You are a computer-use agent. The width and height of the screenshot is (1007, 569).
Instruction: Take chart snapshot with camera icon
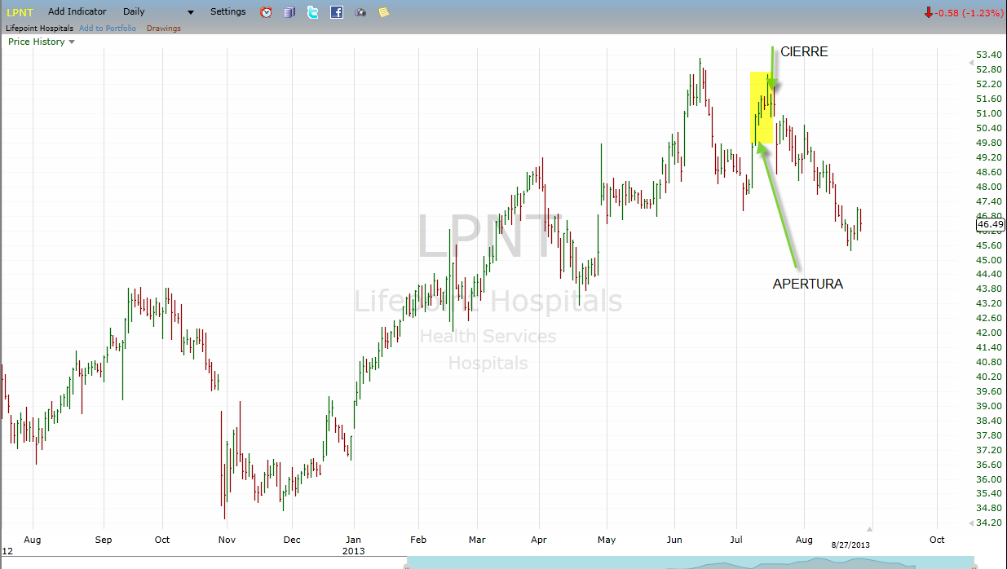tap(360, 12)
